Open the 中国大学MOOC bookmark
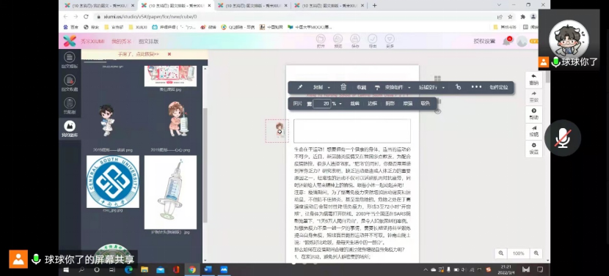Image resolution: width=609 pixels, height=276 pixels. tap(310, 27)
